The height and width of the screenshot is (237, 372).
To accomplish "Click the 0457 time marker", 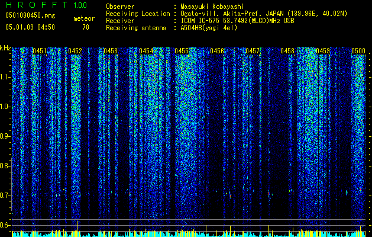I will pos(253,51).
